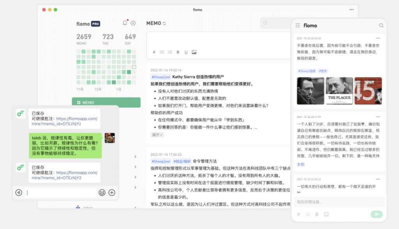Click the flomo PRO logo in sidebar
This screenshot has height=229, width=399.
(x=88, y=24)
